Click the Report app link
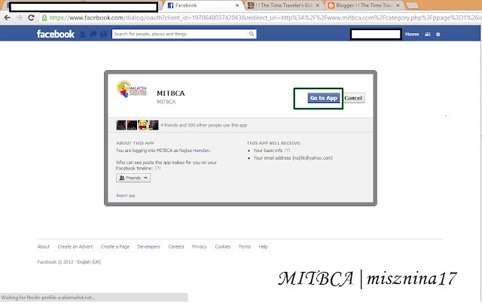The image size is (482, 305). pyautogui.click(x=126, y=196)
